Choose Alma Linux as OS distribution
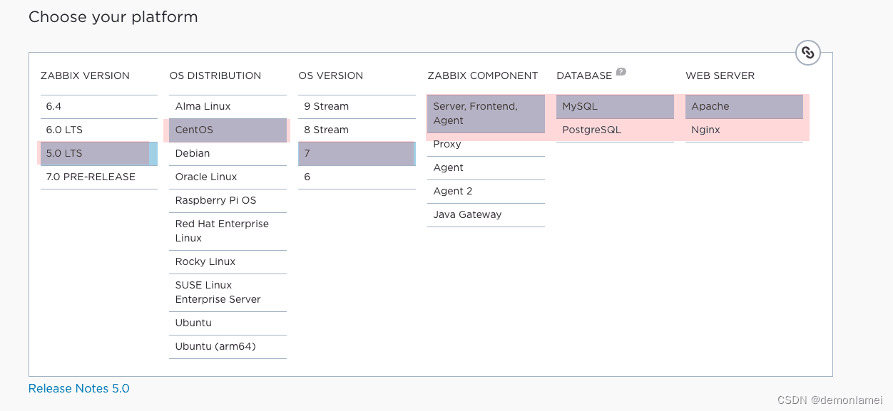The image size is (893, 411). pos(228,107)
